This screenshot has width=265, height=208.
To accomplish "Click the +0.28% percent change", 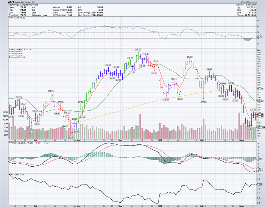I will click(x=251, y=8).
